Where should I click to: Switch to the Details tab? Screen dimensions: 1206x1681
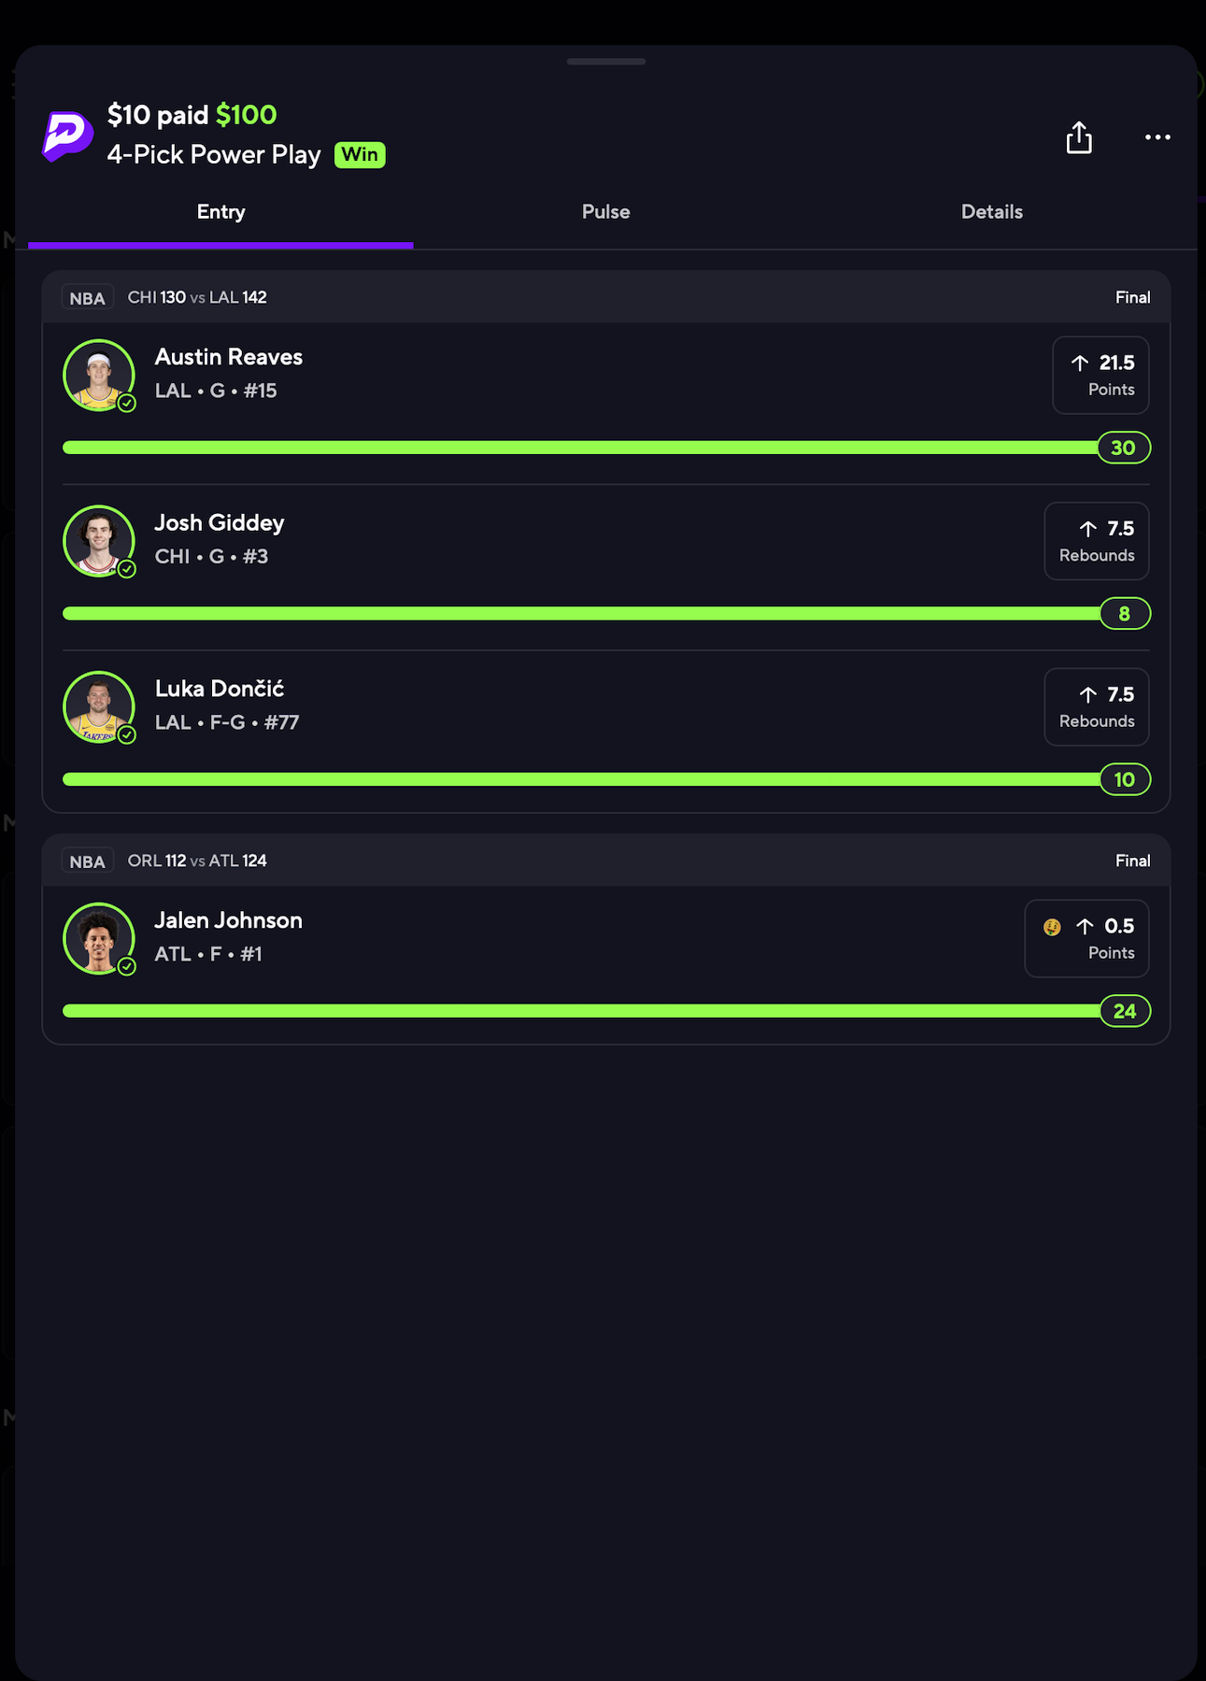pos(991,212)
